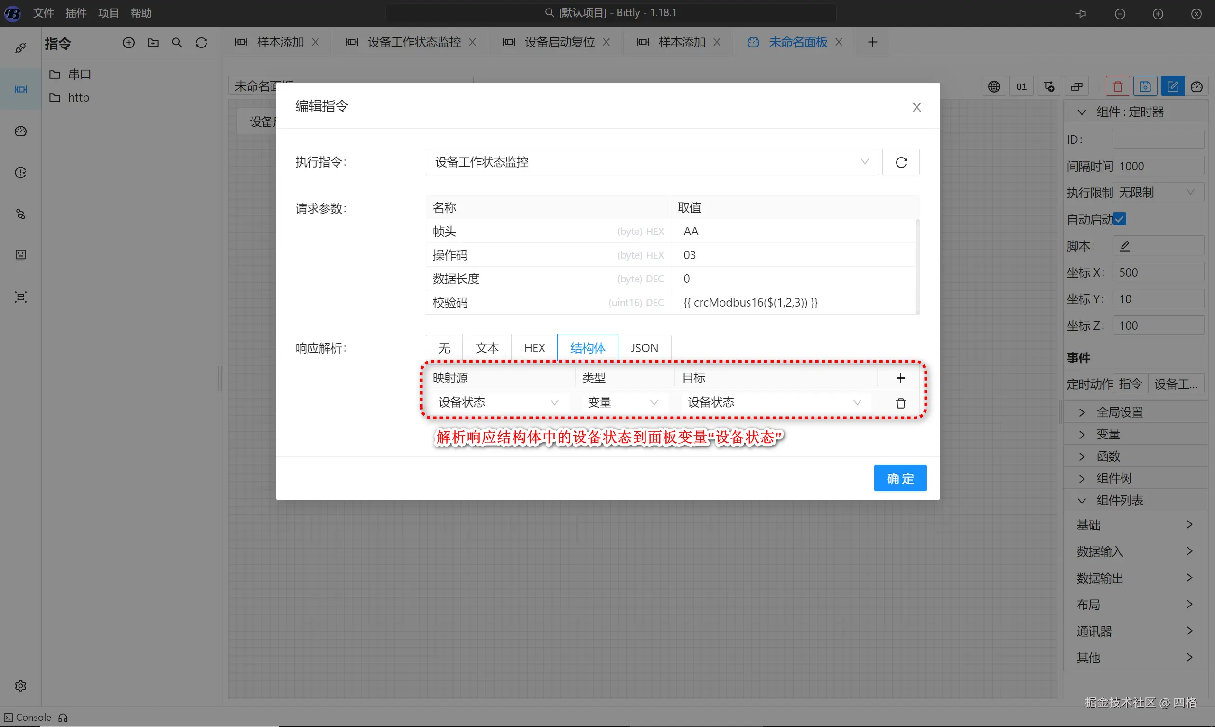Open the search icon in 指令 panel
Screen dimensions: 1215x727
[x=177, y=43]
